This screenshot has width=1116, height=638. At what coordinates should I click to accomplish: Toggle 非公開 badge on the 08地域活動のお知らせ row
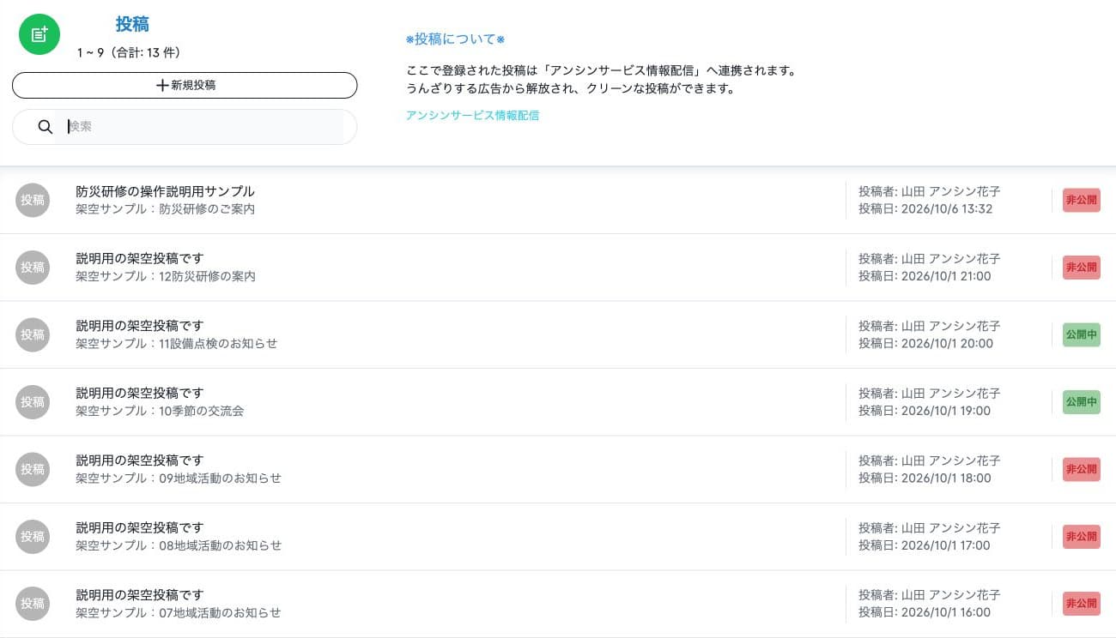click(x=1082, y=537)
